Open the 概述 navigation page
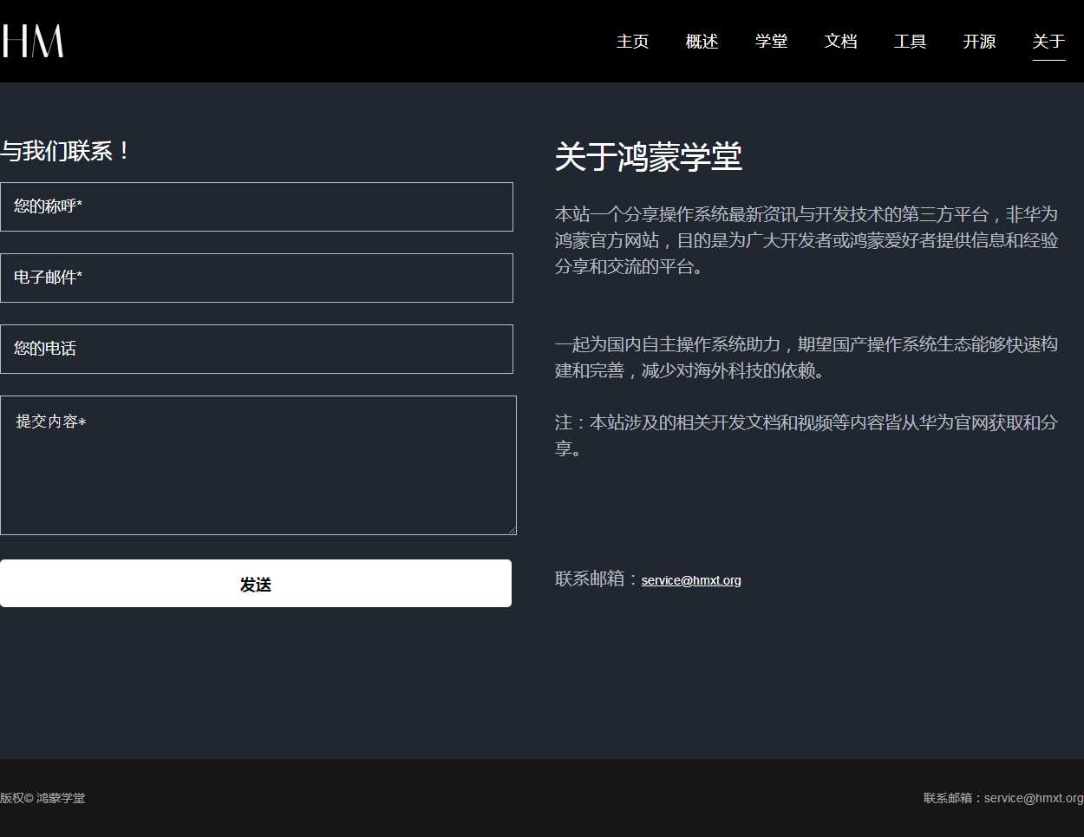This screenshot has width=1084, height=837. [x=702, y=42]
